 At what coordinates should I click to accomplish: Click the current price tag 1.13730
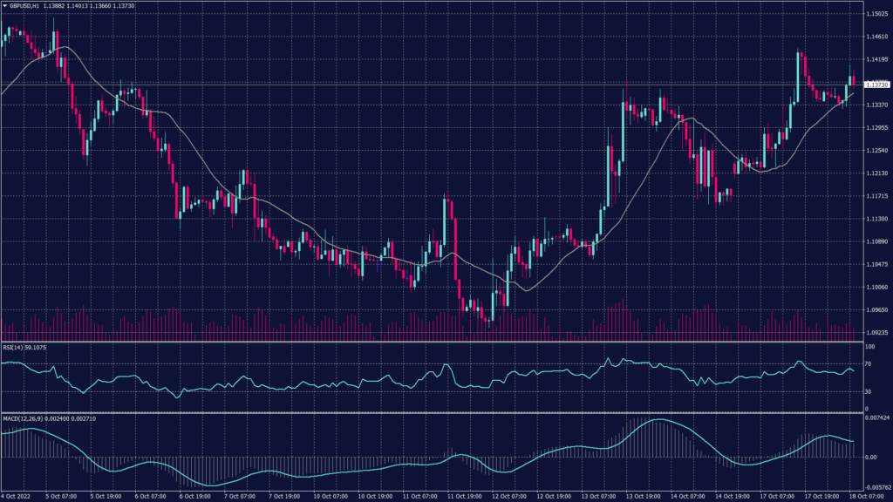(875, 85)
